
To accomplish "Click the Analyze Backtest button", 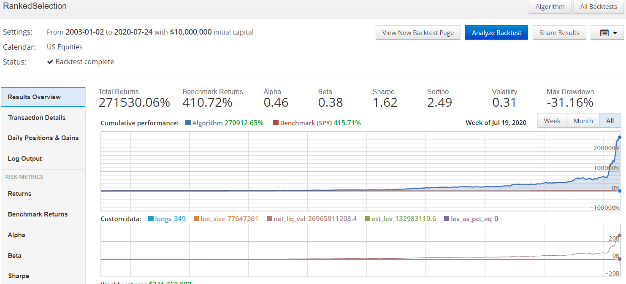I will (x=496, y=33).
